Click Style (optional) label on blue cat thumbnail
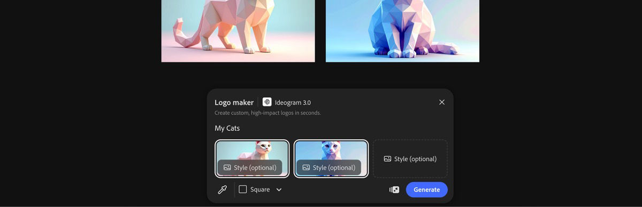This screenshot has width=642, height=207. click(x=334, y=168)
